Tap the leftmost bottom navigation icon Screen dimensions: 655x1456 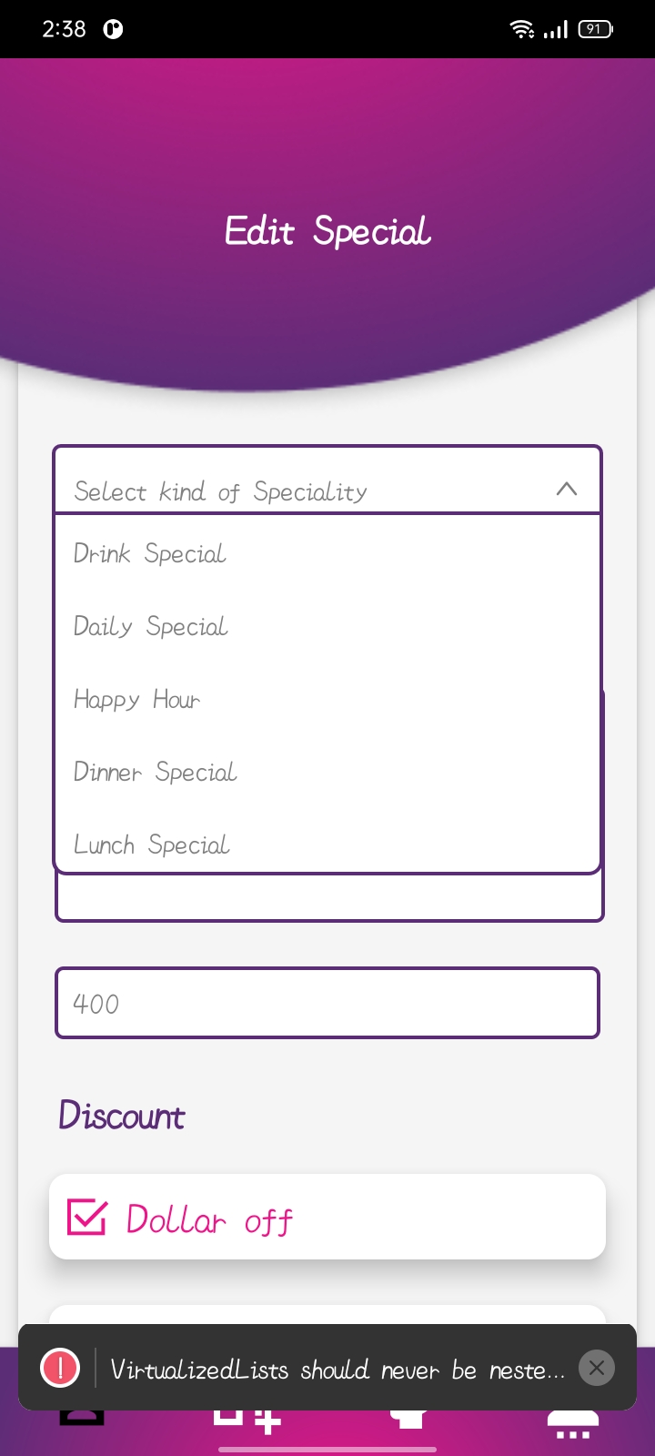tap(82, 1418)
